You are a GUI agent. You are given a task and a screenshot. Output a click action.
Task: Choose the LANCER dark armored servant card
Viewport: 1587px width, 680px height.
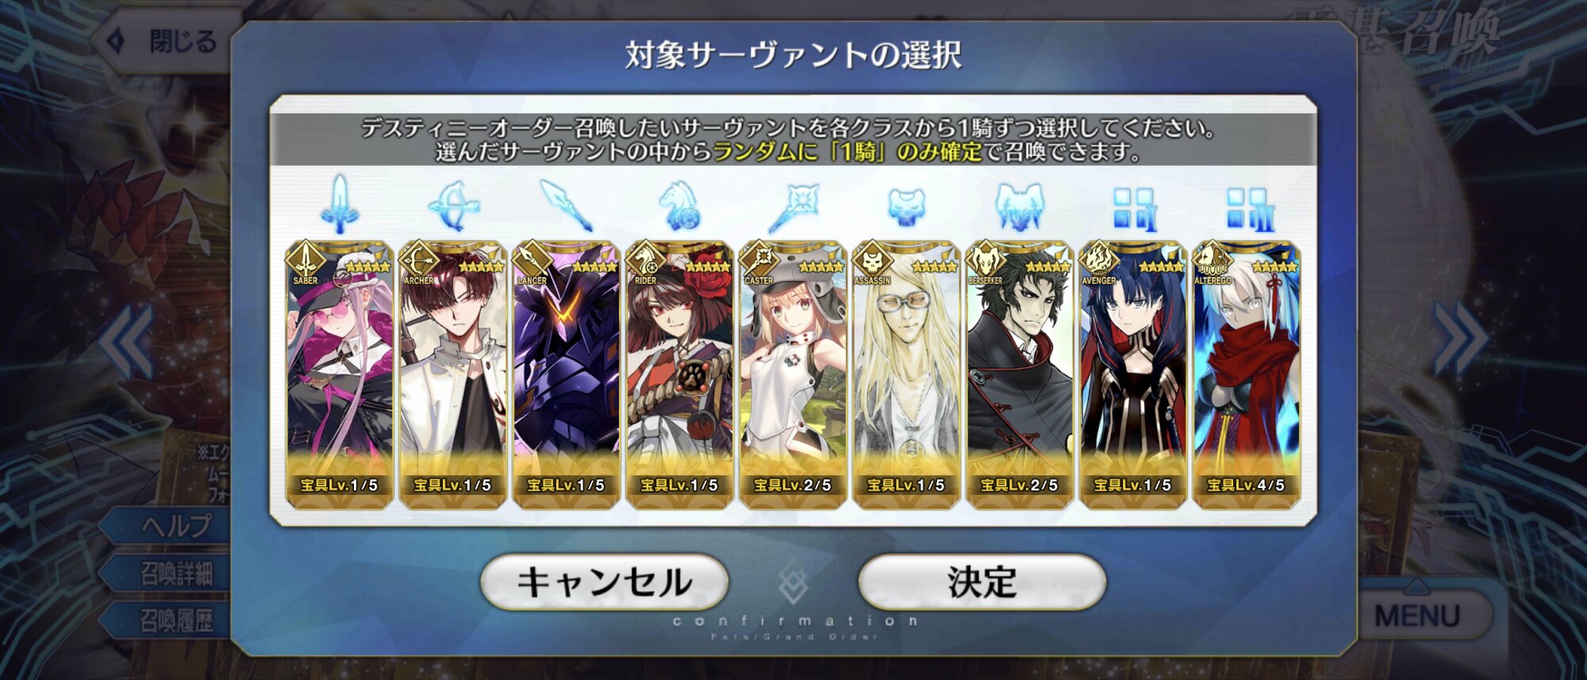[x=566, y=374]
